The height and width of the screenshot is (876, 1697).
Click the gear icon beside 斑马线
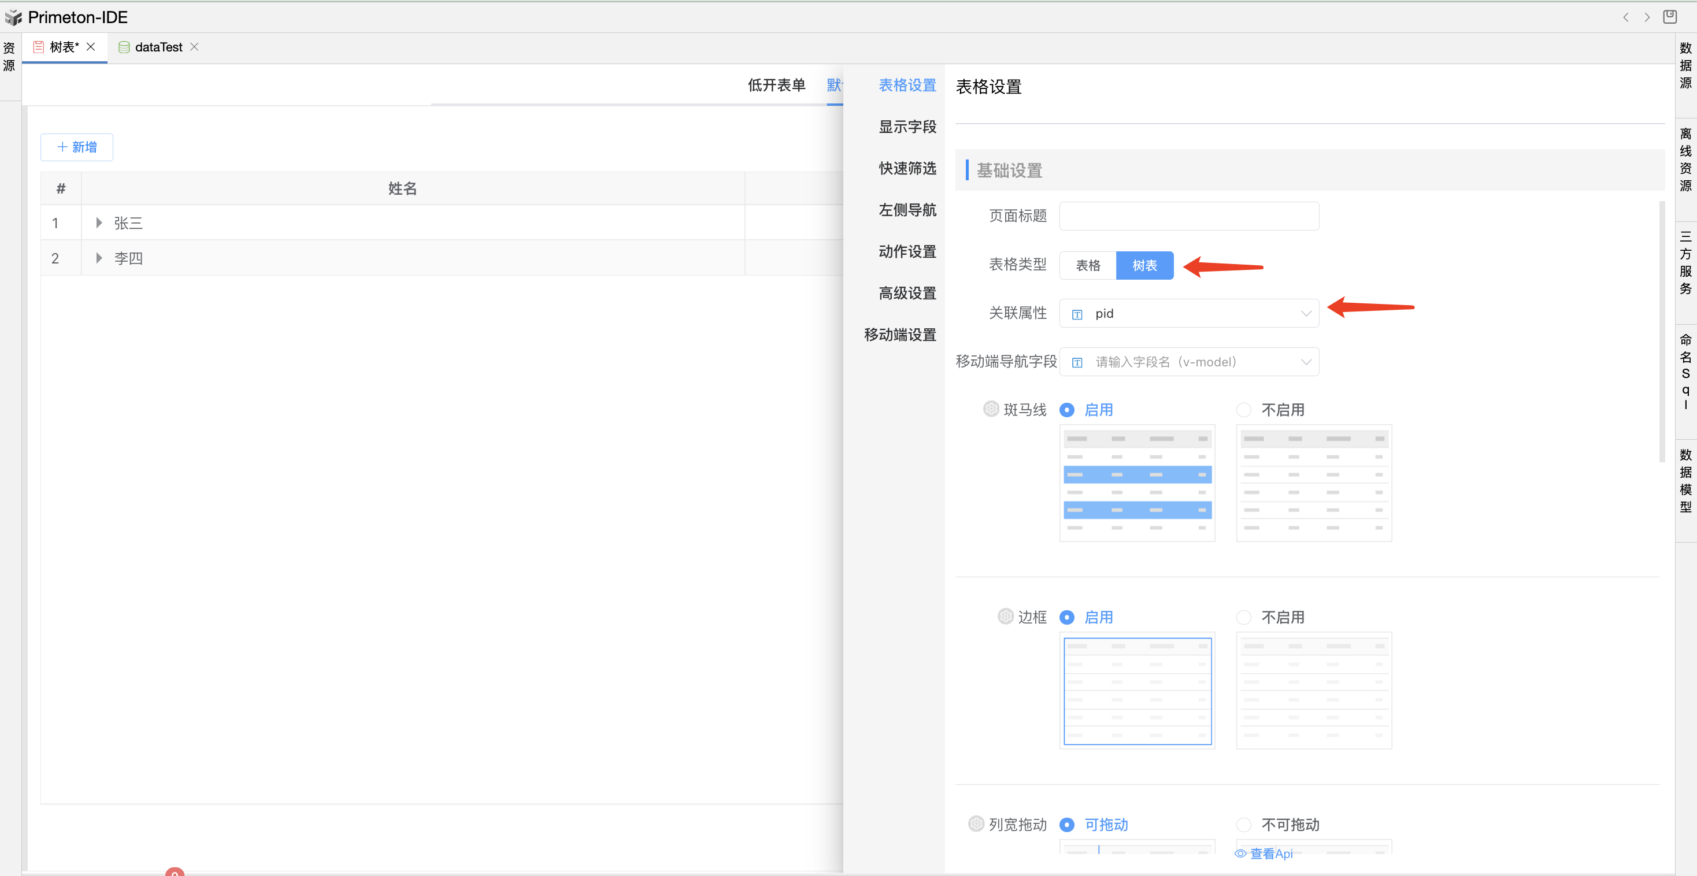(x=991, y=409)
